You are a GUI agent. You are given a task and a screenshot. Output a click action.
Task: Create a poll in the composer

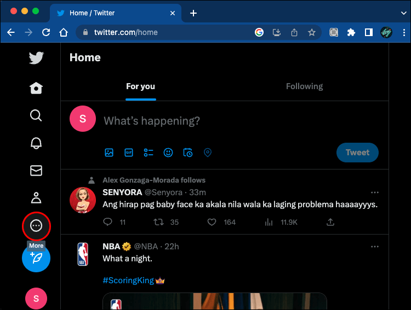click(149, 153)
